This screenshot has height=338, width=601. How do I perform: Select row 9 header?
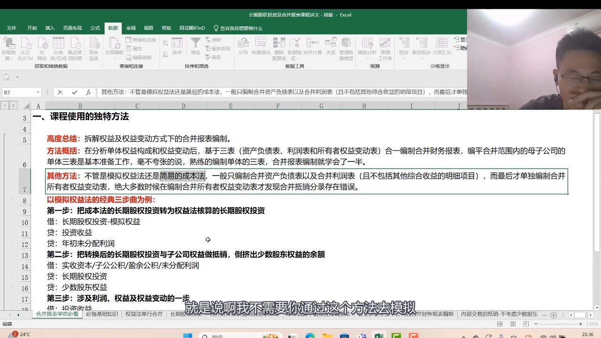click(x=24, y=212)
